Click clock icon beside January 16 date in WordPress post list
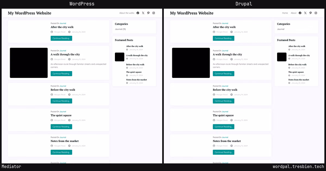This screenshot has height=171, width=326. click(69, 32)
